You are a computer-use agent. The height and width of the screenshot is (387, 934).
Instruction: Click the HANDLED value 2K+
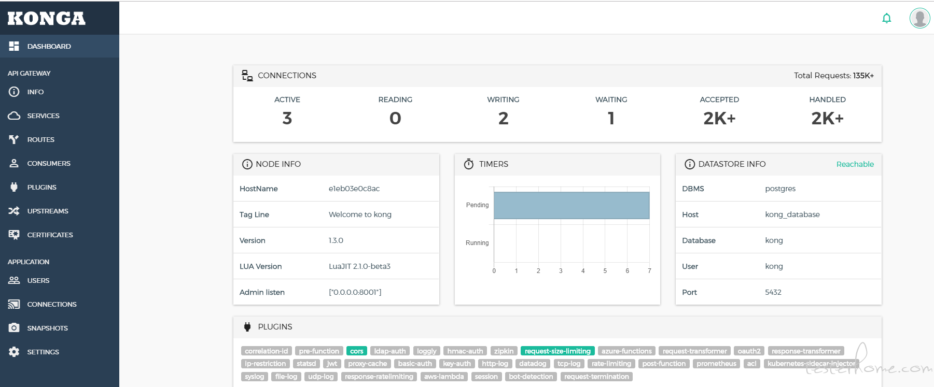pos(828,119)
